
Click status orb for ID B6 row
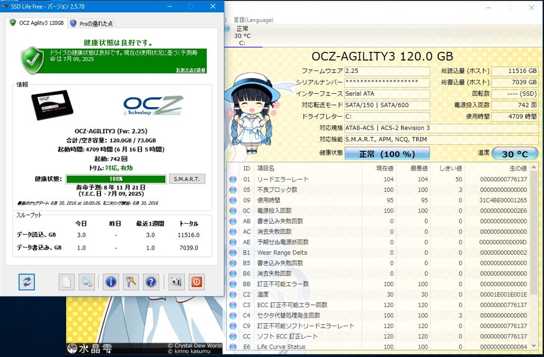(233, 274)
